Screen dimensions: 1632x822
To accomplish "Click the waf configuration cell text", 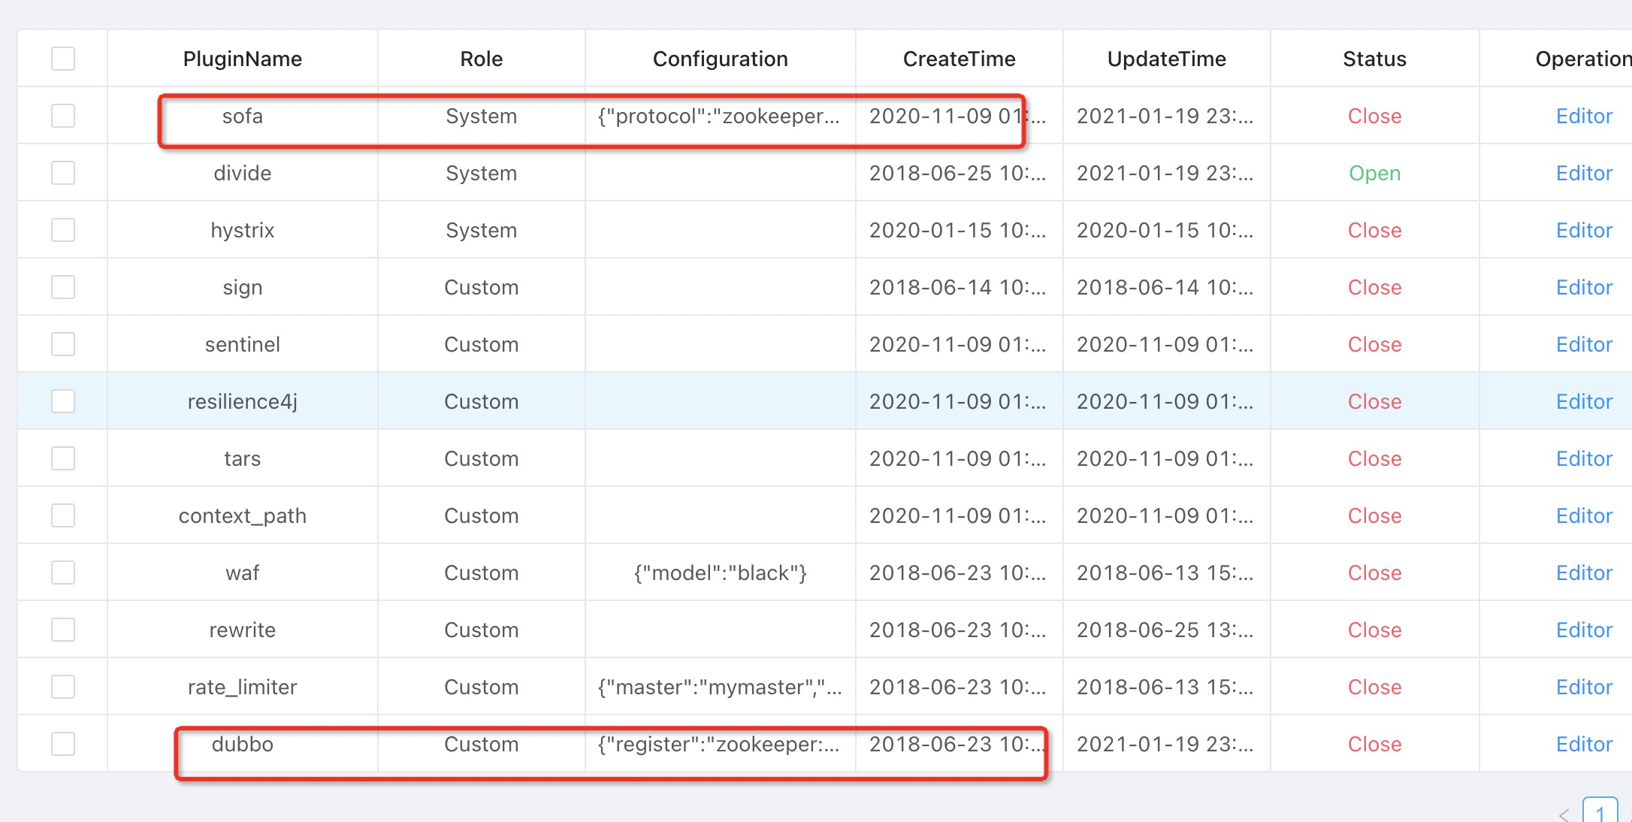I will click(720, 573).
